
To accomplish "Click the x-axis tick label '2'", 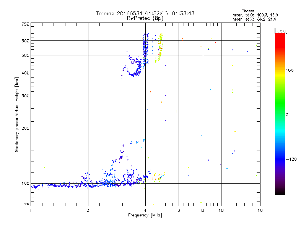I will point(88,210).
